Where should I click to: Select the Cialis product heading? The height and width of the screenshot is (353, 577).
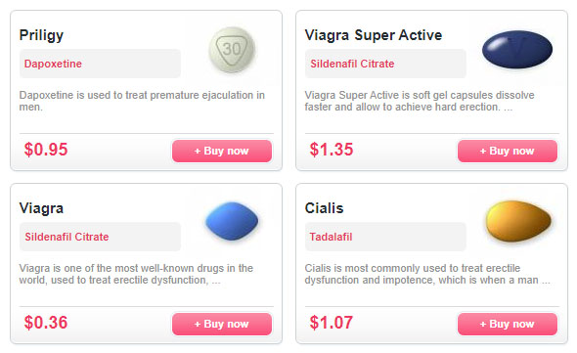coord(324,208)
